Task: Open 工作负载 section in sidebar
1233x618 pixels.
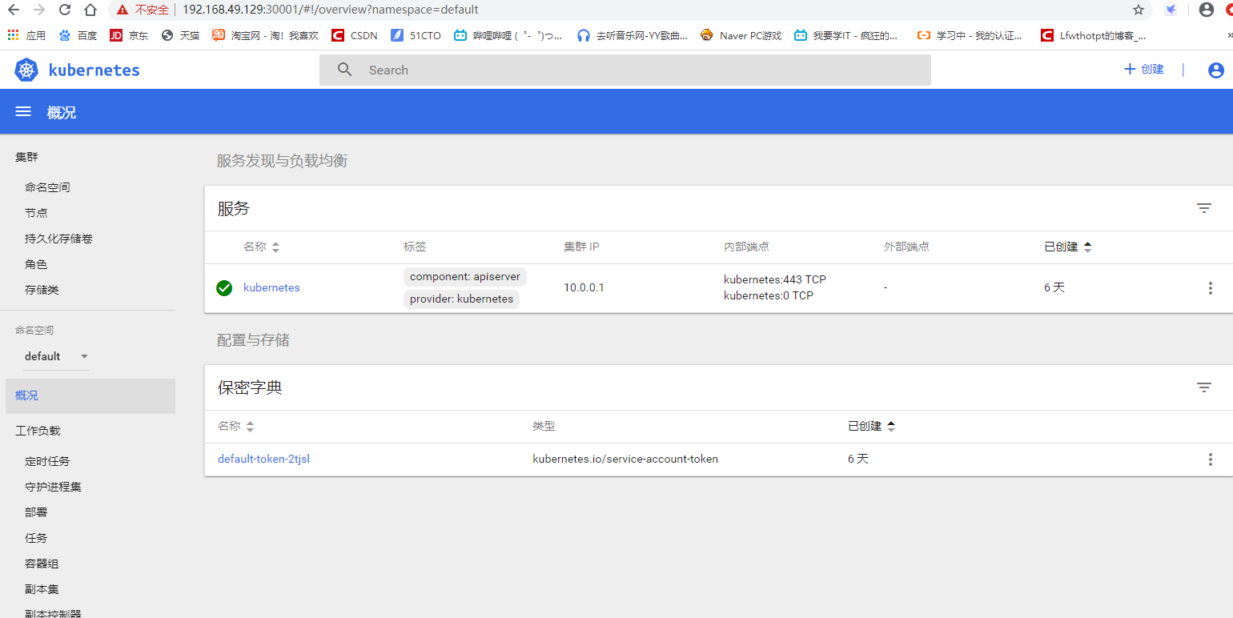Action: [38, 431]
